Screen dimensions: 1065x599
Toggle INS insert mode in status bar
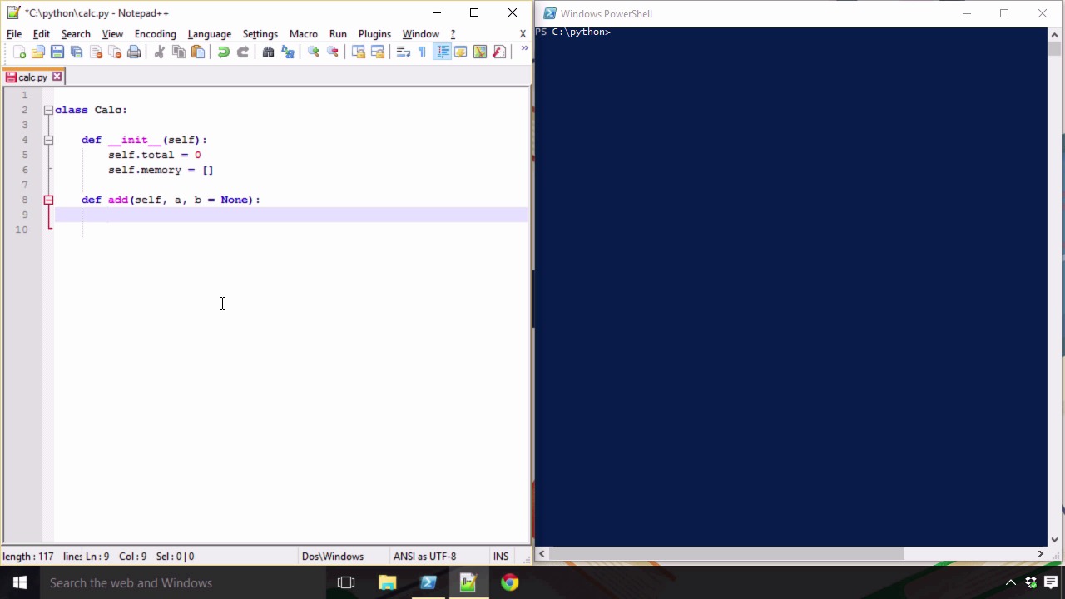tap(501, 556)
